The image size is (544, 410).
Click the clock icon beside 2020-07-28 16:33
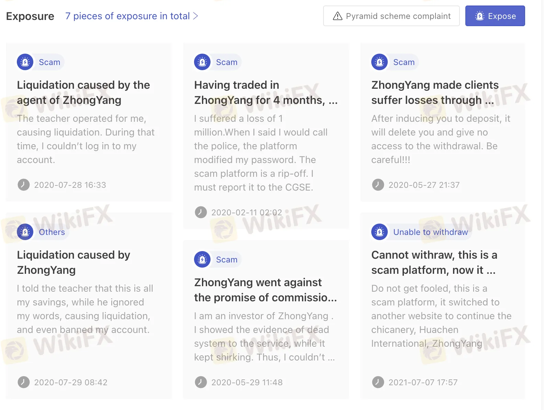[23, 185]
